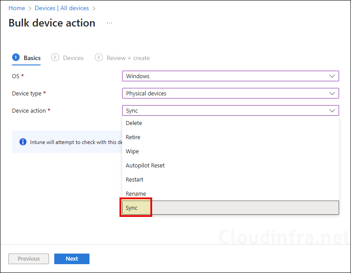351x273 pixels.
Task: Open the ellipsis menu beside page title
Action: click(109, 23)
